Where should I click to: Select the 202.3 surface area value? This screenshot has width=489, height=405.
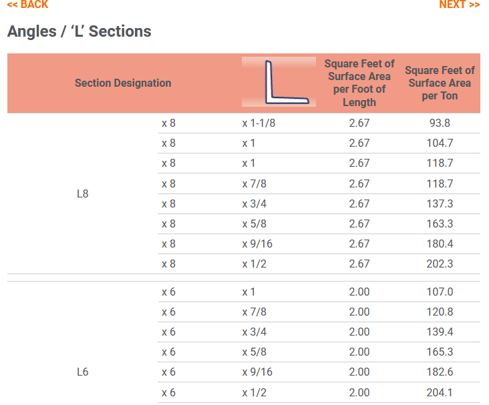tap(440, 264)
